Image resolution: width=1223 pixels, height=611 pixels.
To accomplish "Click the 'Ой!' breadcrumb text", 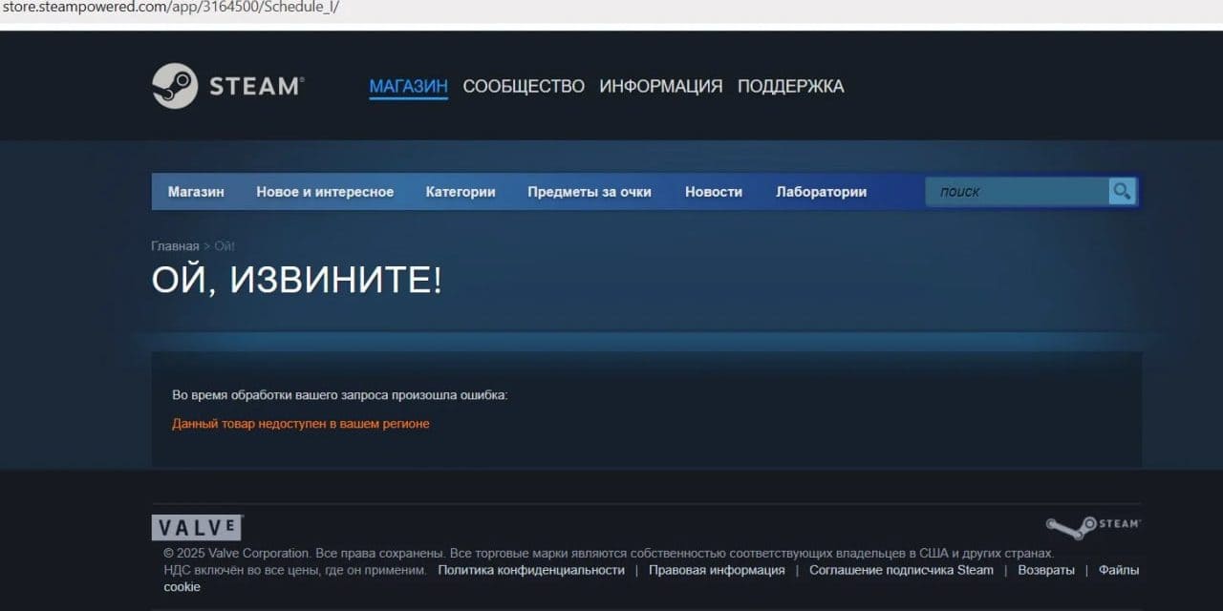I will (x=225, y=246).
